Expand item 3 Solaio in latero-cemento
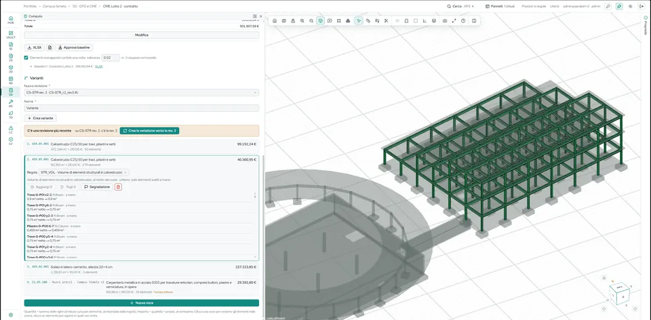This screenshot has height=320, width=651. 142,269
